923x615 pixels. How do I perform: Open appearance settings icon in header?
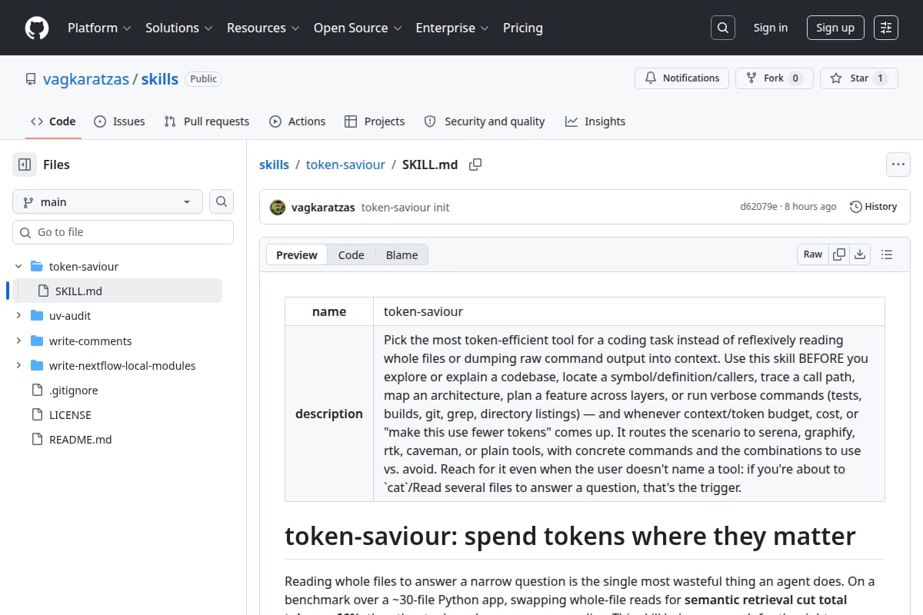point(886,28)
